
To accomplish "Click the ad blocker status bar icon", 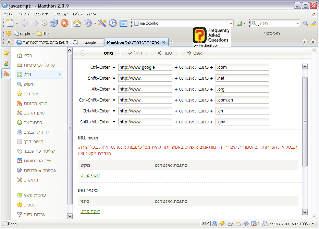I will (254, 224).
